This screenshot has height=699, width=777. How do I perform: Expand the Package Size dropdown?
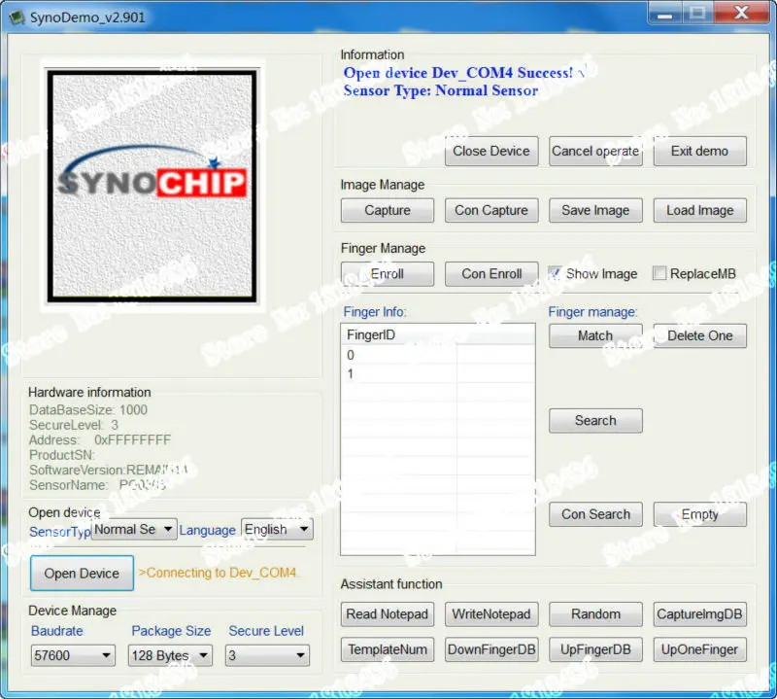tap(170, 655)
